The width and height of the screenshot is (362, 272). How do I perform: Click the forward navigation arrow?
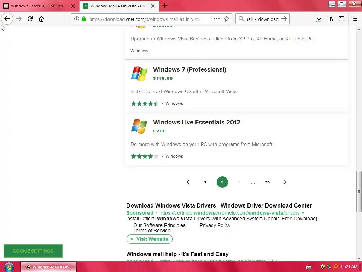(x=19, y=19)
